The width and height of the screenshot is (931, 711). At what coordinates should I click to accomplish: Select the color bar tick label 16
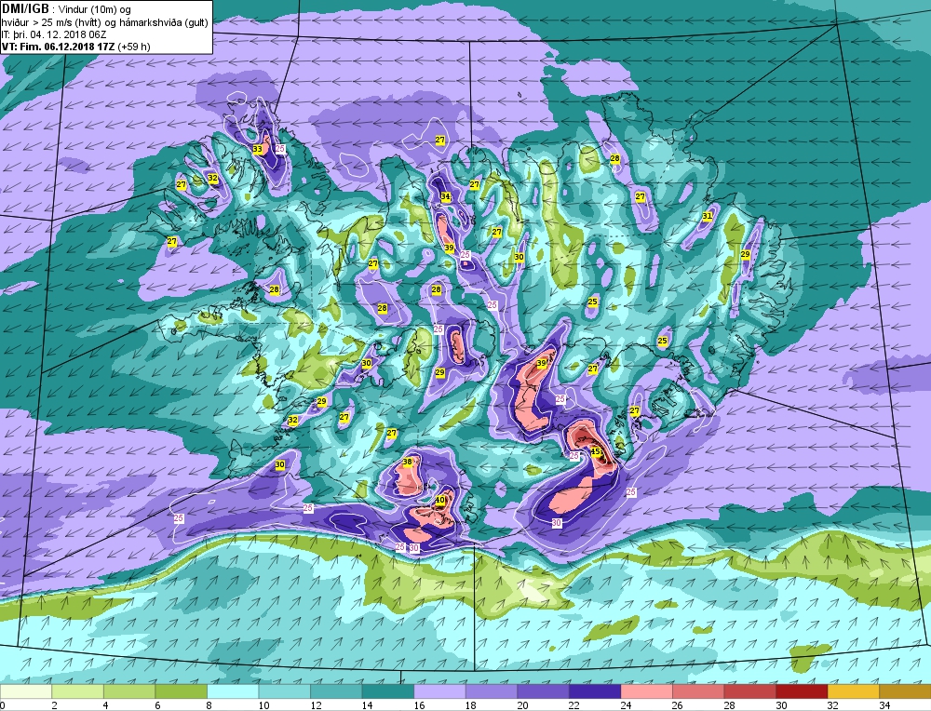point(419,705)
